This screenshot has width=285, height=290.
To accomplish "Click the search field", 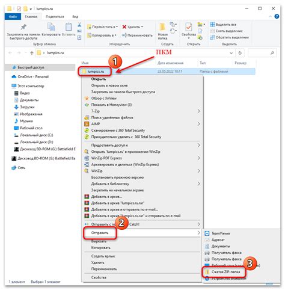I will [x=262, y=53].
